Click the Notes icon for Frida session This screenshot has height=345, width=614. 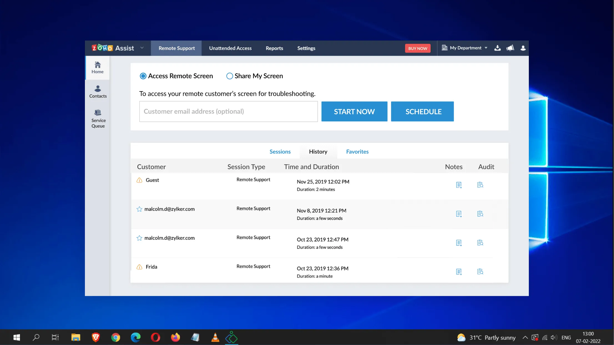pos(458,272)
